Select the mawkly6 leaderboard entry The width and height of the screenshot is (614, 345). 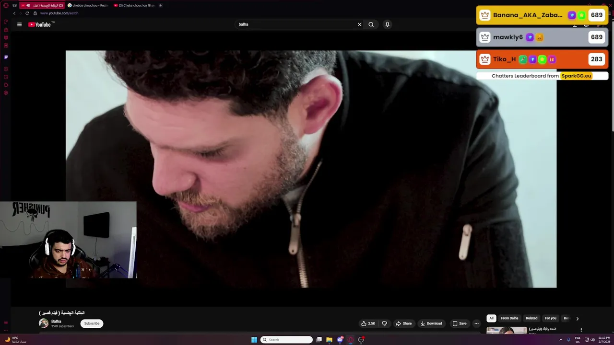click(542, 37)
